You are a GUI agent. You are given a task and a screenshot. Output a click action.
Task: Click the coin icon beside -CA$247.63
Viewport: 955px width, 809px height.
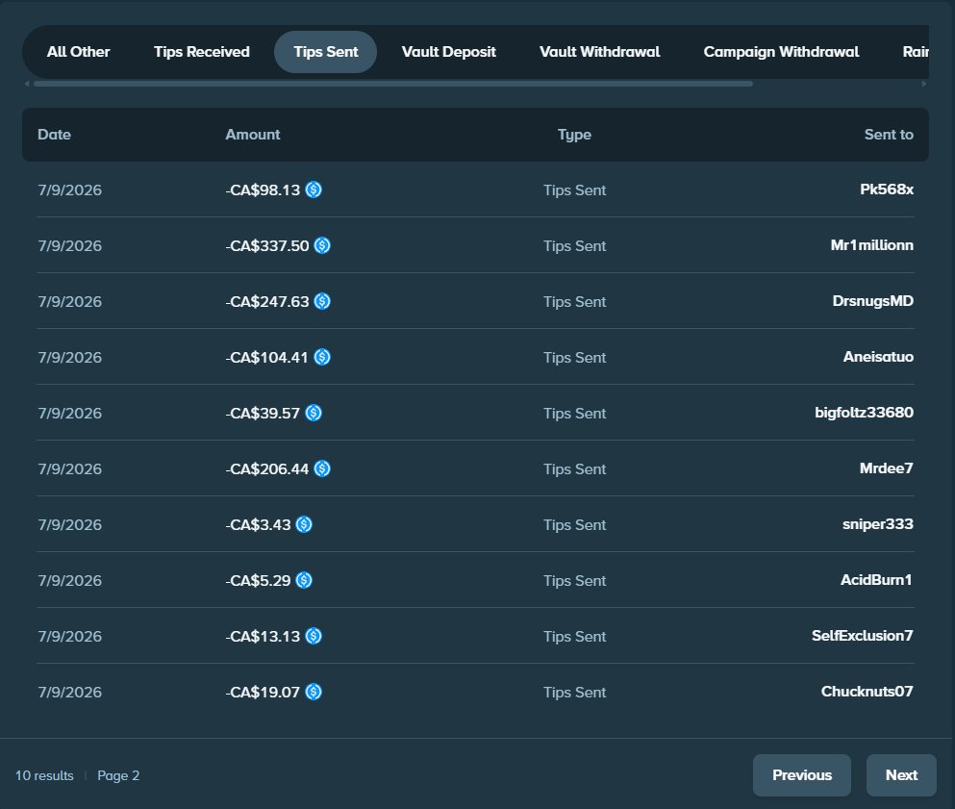click(x=322, y=301)
